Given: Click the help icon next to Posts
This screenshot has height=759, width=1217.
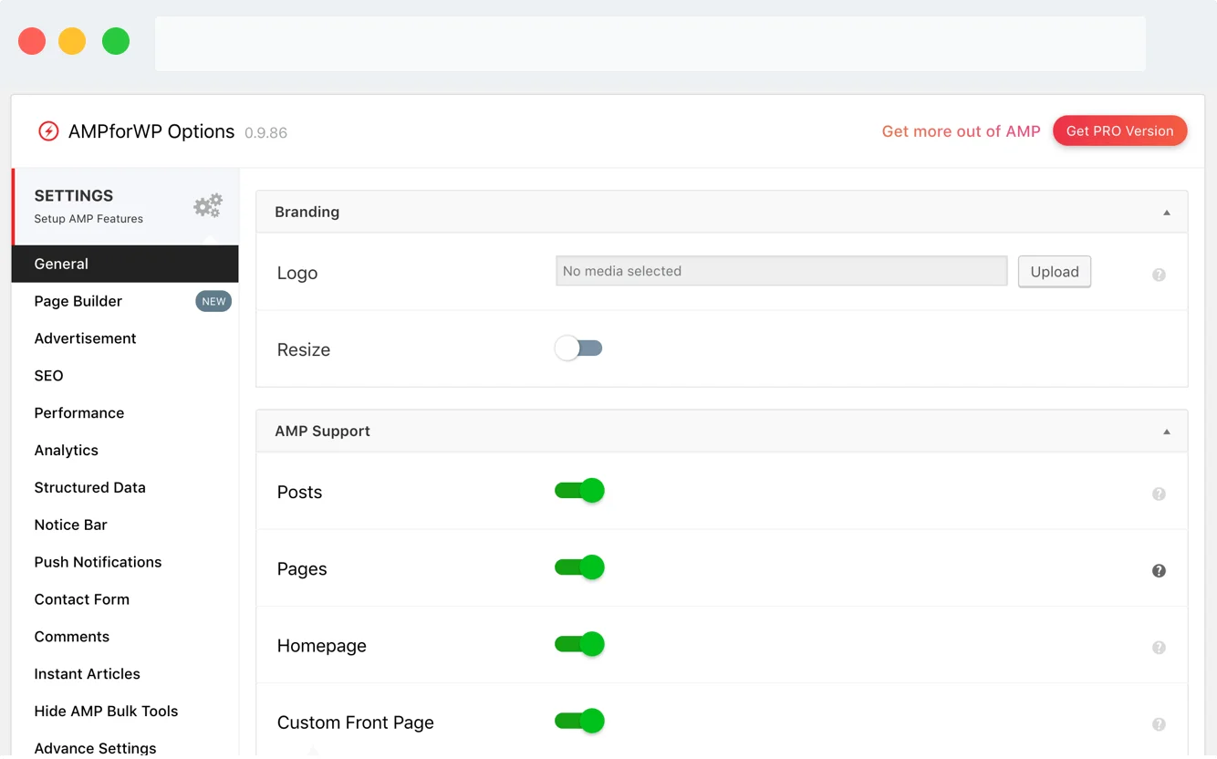Looking at the screenshot, I should point(1159,494).
